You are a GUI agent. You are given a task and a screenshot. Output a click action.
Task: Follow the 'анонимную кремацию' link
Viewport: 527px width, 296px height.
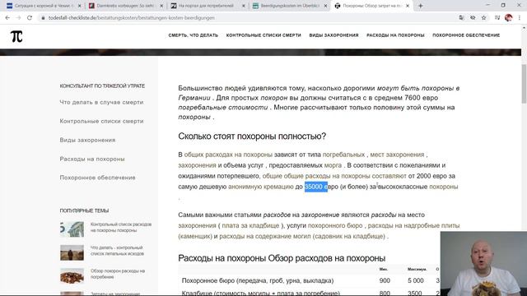pos(261,187)
